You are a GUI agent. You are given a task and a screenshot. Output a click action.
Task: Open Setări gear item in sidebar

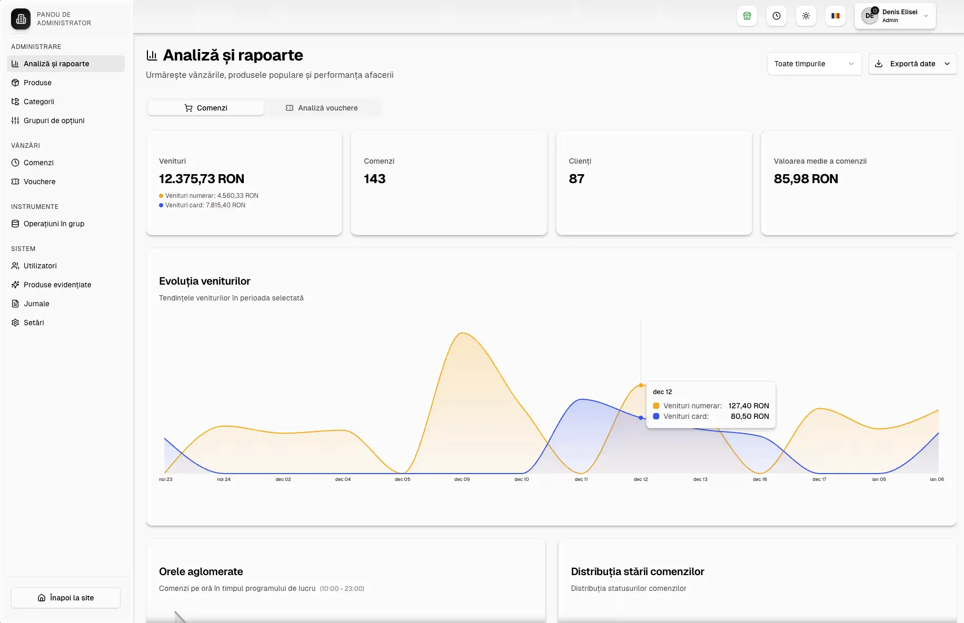click(x=34, y=323)
